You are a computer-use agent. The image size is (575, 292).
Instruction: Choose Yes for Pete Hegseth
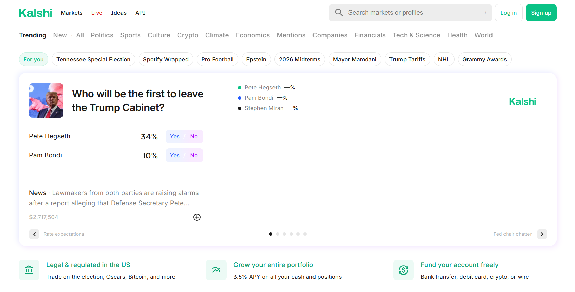(175, 136)
